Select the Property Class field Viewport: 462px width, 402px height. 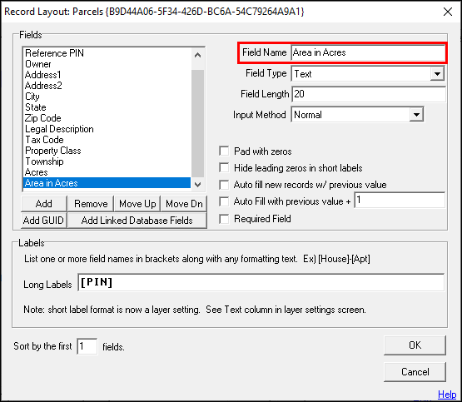coord(53,151)
